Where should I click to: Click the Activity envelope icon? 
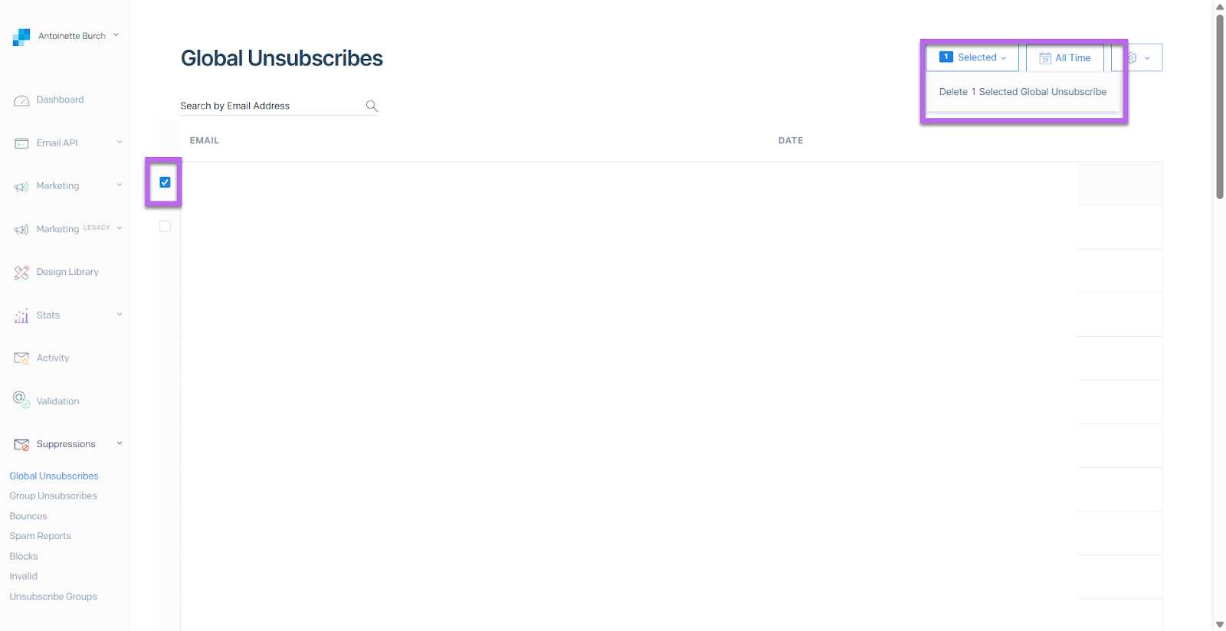21,358
